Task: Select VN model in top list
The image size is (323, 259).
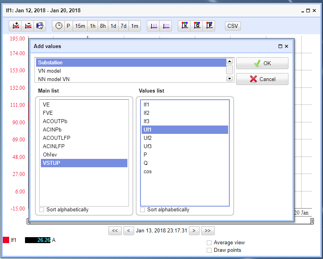Action: (131, 71)
